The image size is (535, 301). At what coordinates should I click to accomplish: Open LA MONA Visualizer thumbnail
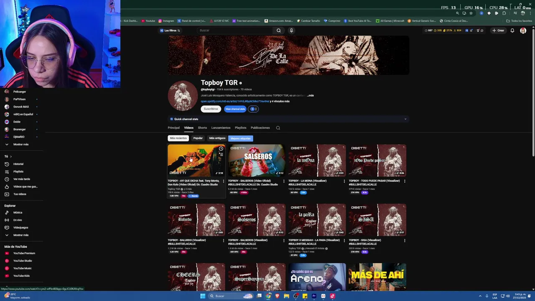point(317,161)
